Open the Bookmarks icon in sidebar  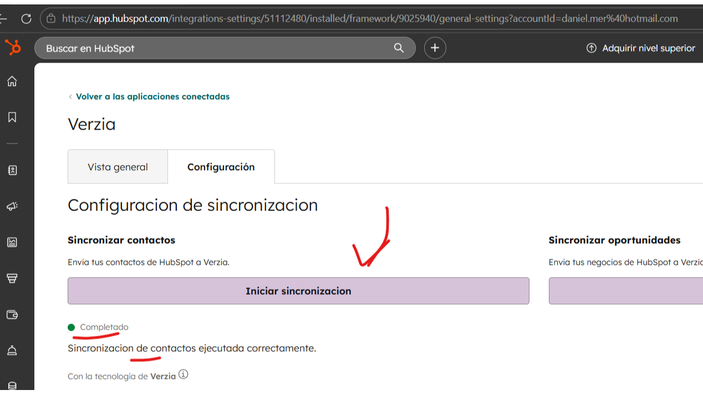tap(12, 117)
